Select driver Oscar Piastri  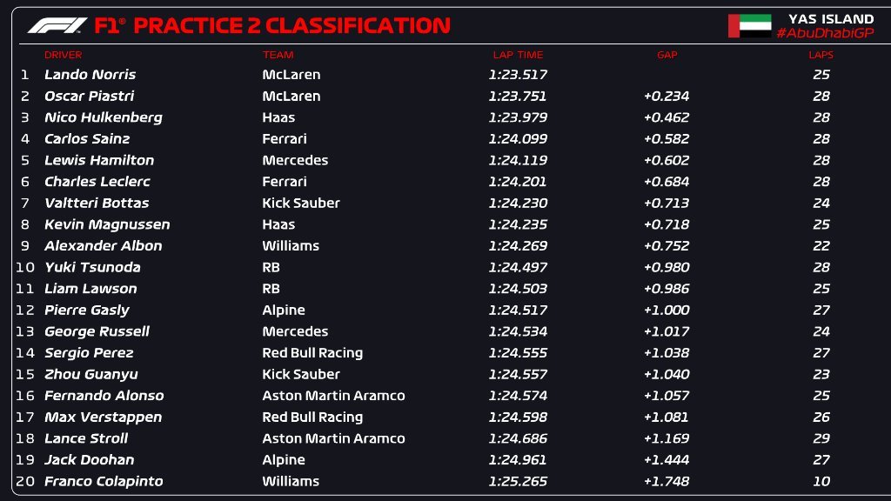click(x=89, y=97)
